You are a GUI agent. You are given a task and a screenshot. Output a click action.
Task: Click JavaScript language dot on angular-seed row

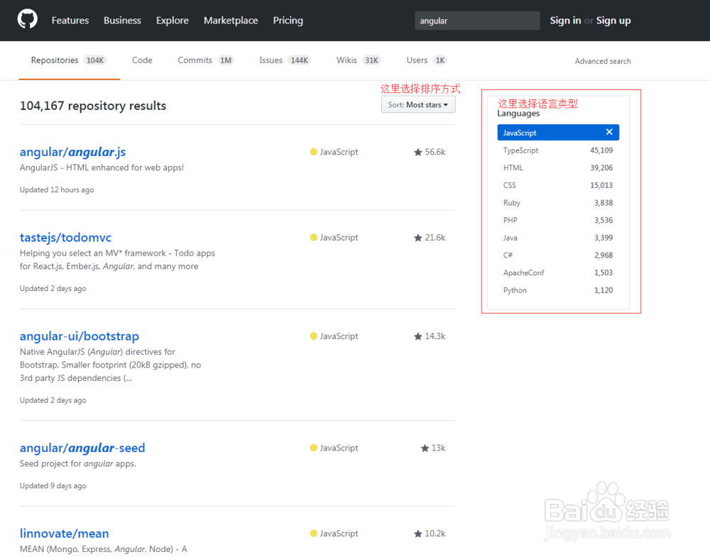pyautogui.click(x=313, y=448)
